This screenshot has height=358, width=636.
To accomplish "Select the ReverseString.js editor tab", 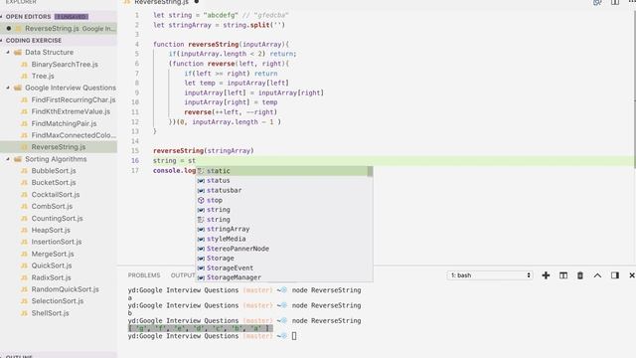I will tap(161, 2).
